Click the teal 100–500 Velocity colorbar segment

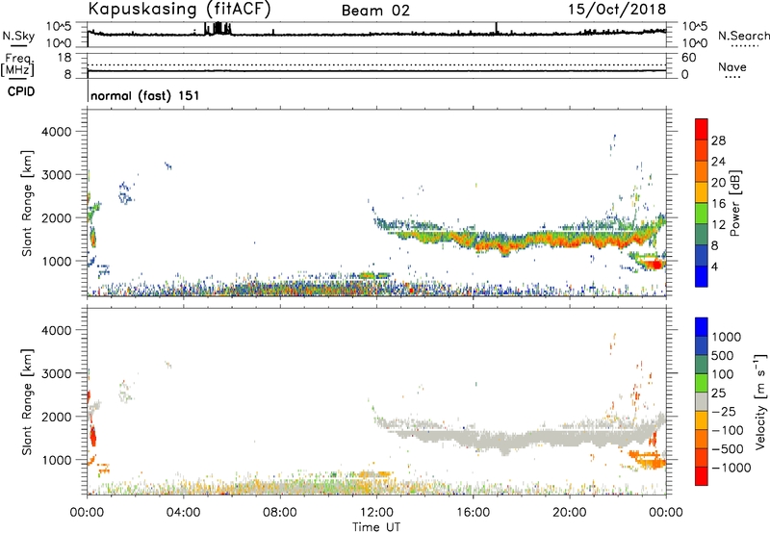(x=702, y=365)
